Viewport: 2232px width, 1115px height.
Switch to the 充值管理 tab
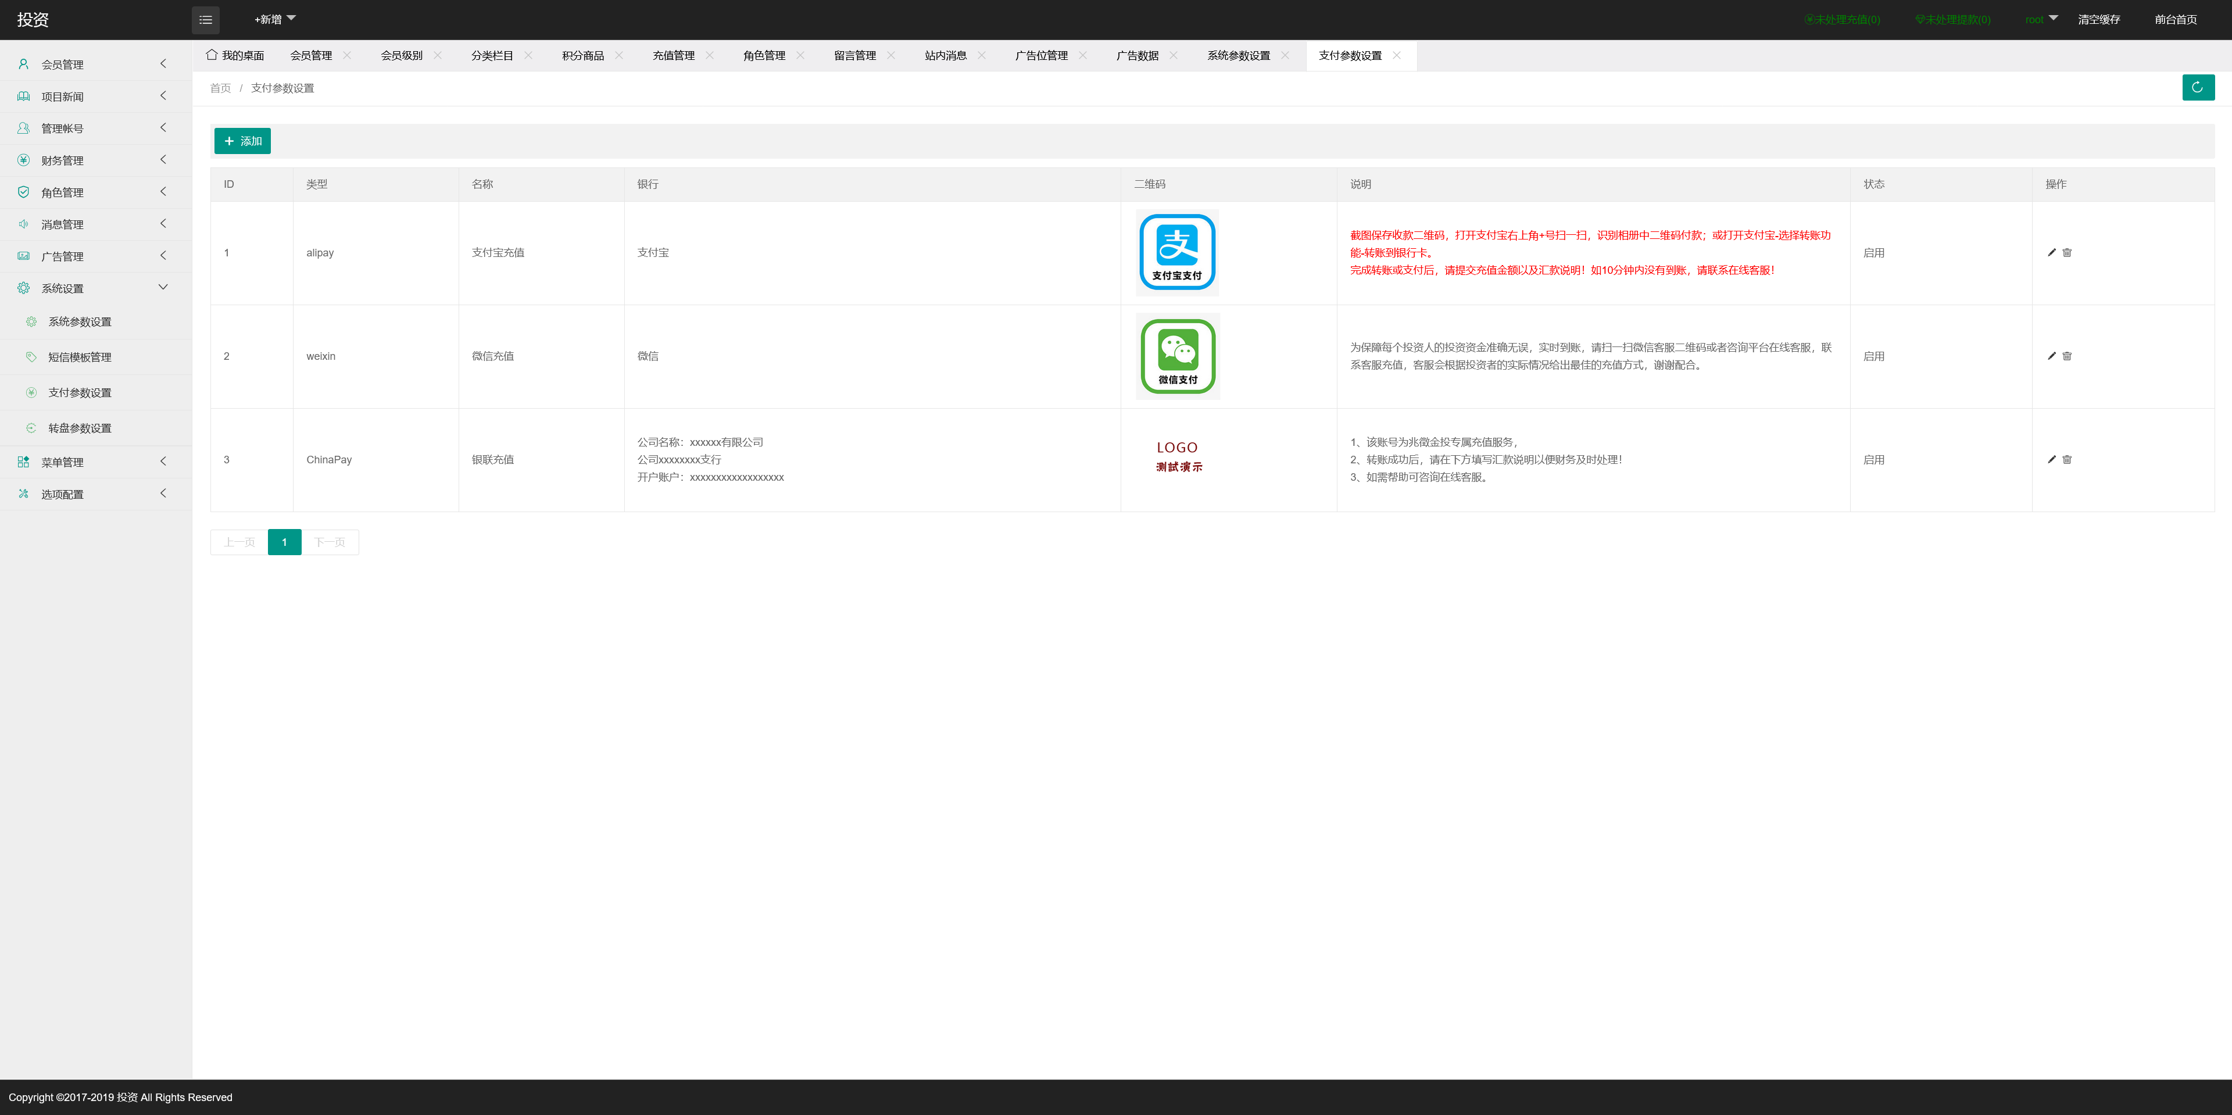pyautogui.click(x=673, y=55)
